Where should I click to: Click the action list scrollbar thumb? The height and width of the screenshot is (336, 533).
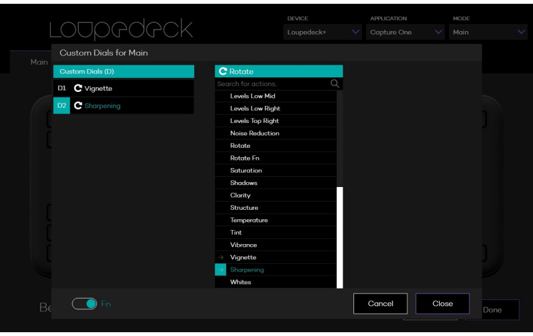pyautogui.click(x=339, y=238)
